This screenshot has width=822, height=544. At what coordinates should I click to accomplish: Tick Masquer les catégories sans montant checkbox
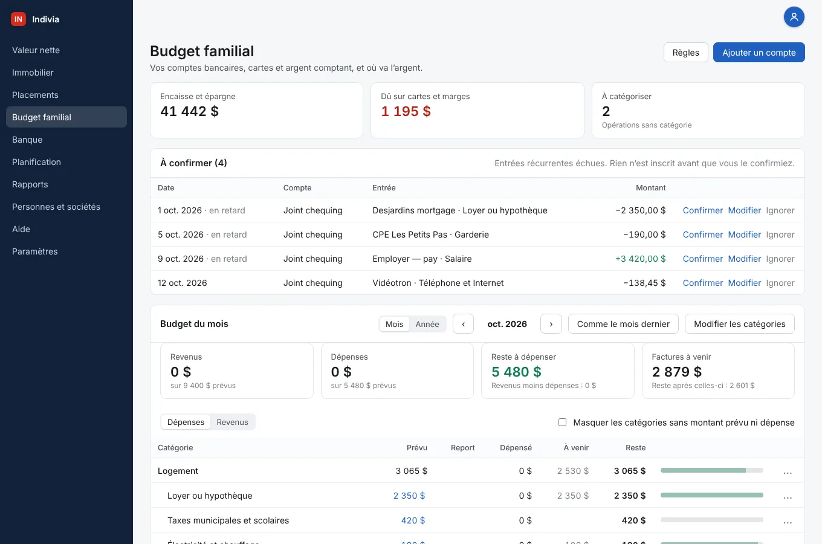pos(562,423)
